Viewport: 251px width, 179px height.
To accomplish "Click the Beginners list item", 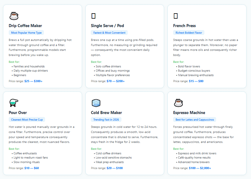I will [x=20, y=75].
